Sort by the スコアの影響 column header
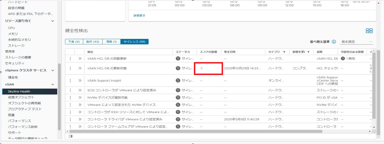 pos(209,52)
